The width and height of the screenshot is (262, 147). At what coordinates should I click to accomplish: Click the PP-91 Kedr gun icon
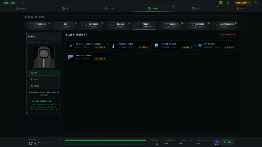click(x=199, y=45)
